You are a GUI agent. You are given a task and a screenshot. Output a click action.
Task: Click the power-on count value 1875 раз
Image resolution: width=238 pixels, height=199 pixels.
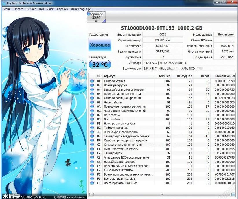(x=224, y=51)
